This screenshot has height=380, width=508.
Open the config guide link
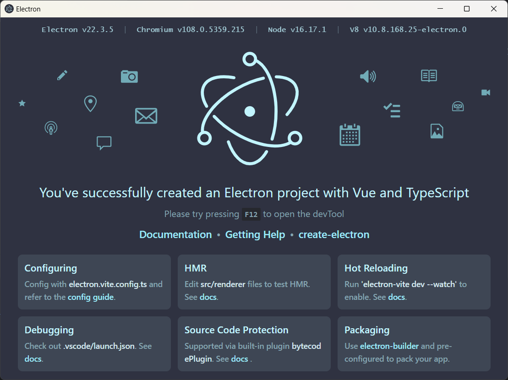coord(91,297)
